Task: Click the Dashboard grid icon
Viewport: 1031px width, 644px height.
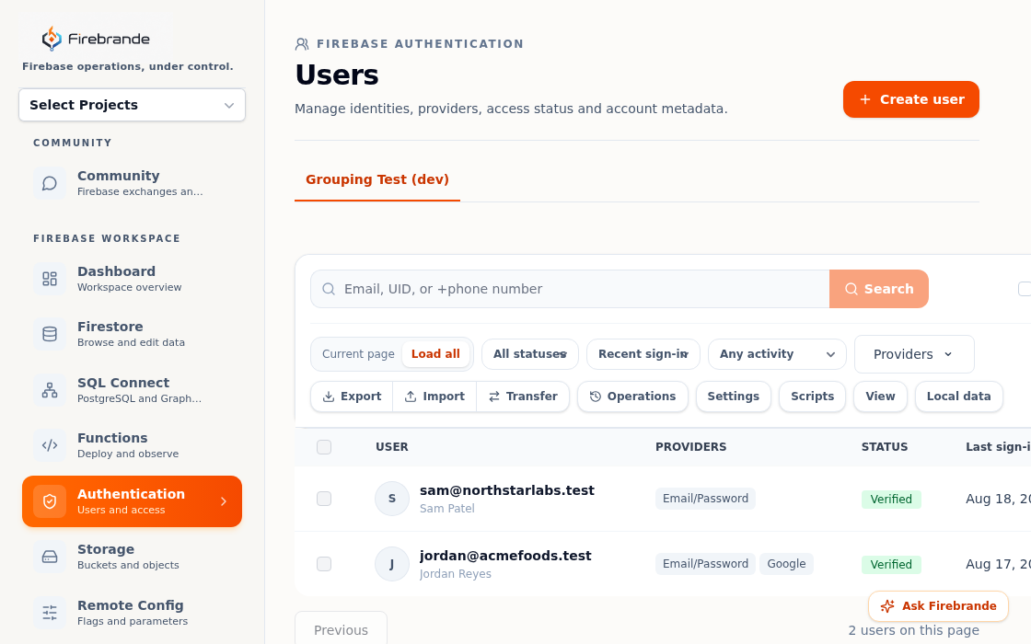Action: (50, 279)
